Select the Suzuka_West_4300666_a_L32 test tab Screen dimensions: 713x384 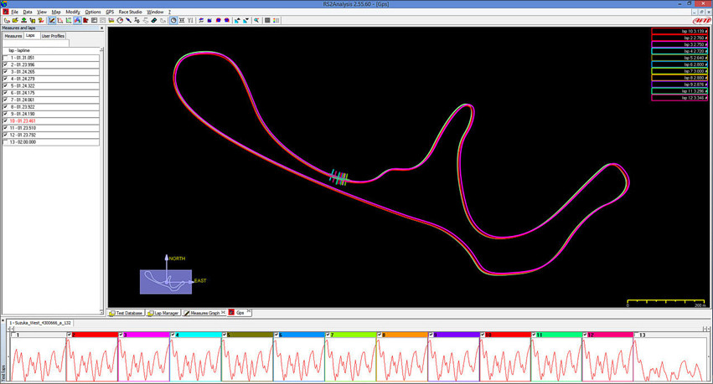(x=40, y=323)
